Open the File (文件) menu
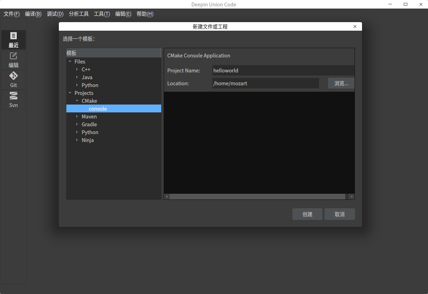Screen dimensions: 428x294 pyautogui.click(x=11, y=14)
